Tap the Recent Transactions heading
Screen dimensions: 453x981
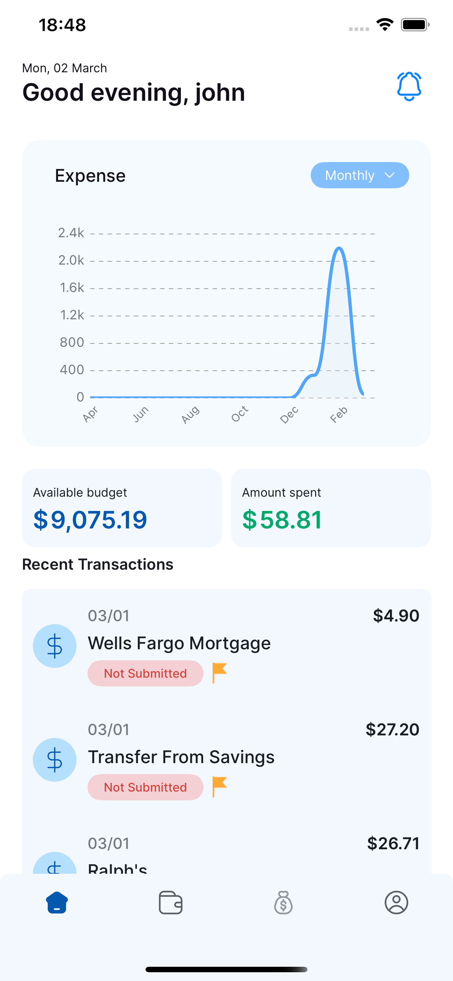[x=97, y=564]
